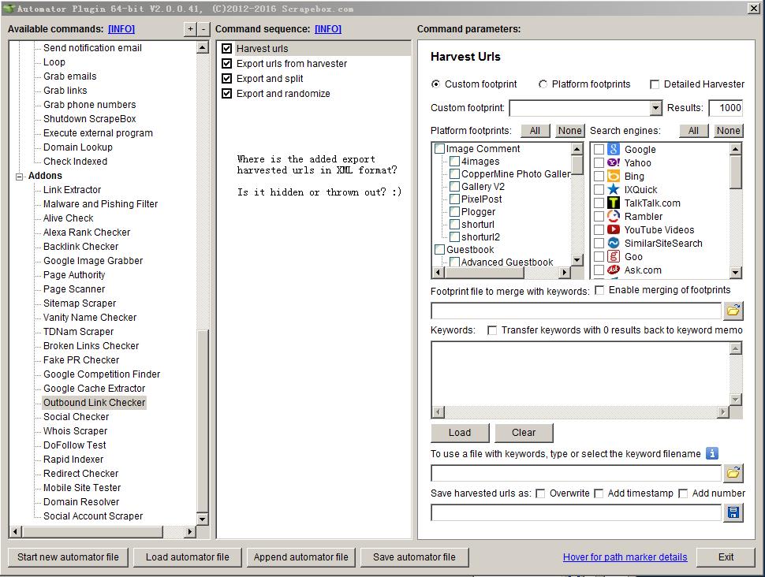
Task: Check the Guestbook platform checkbox
Action: [439, 249]
